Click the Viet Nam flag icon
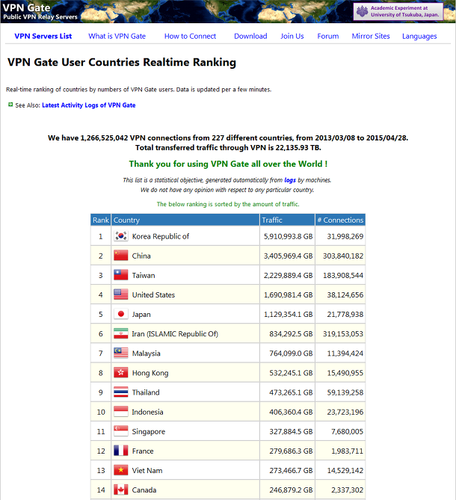 pos(121,470)
